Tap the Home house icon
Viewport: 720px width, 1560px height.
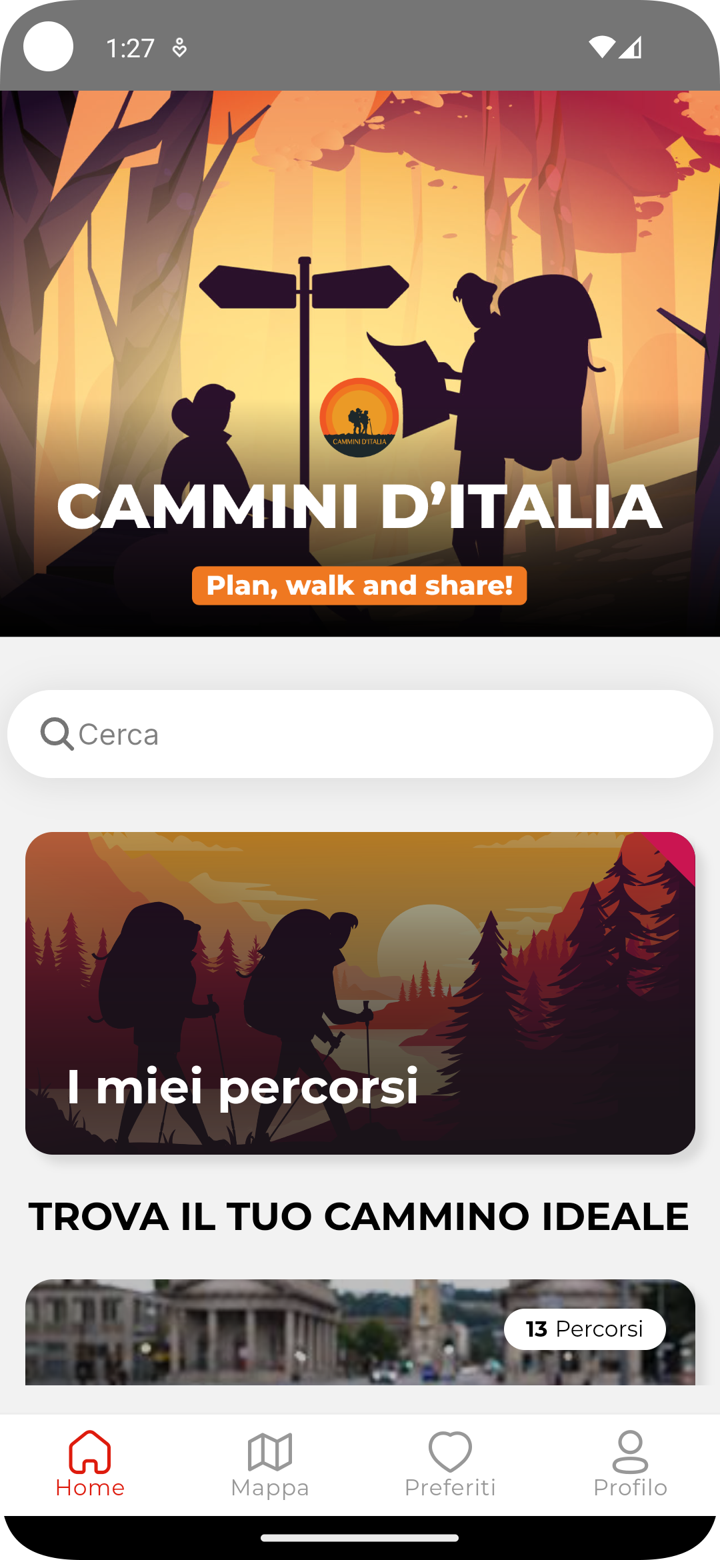coord(90,1451)
